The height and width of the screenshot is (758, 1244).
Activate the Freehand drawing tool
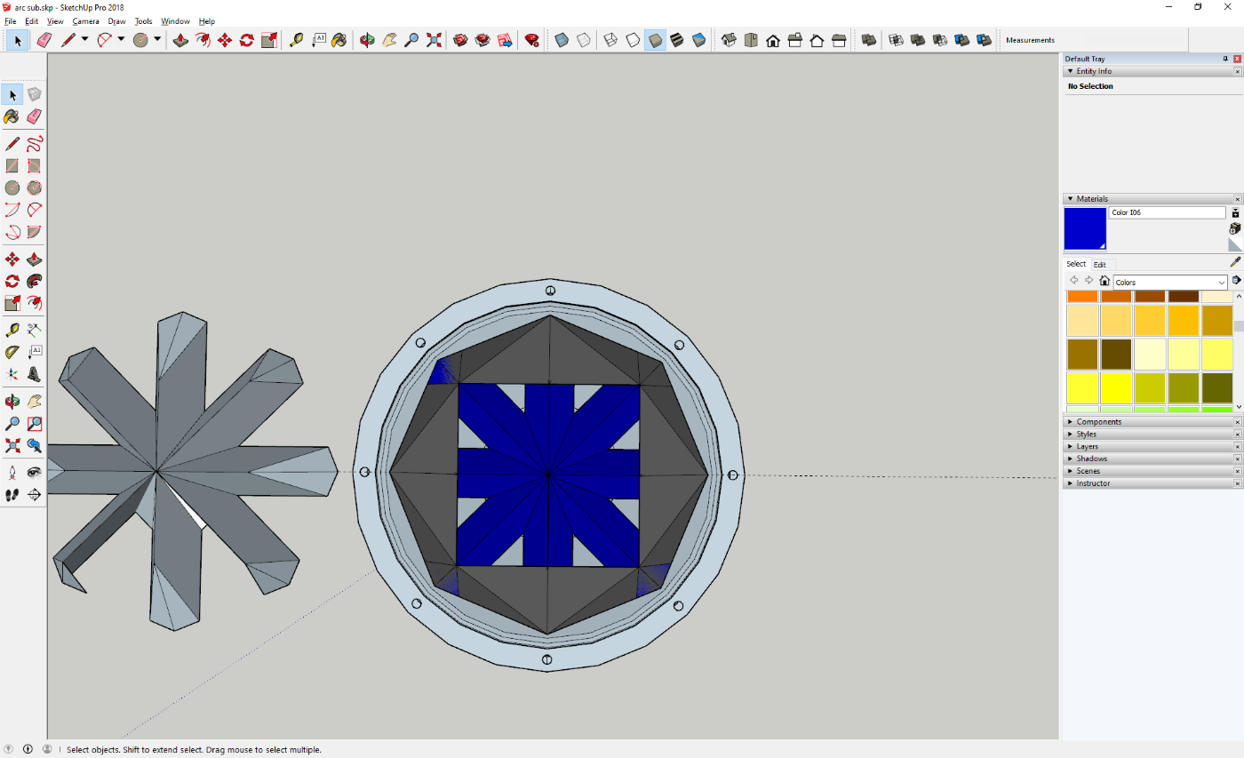point(35,144)
